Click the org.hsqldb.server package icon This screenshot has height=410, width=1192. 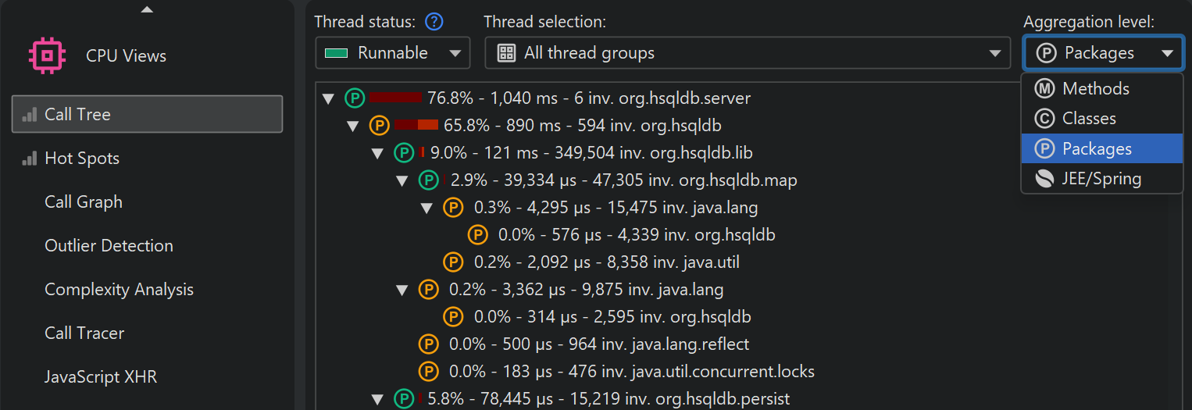pyautogui.click(x=355, y=98)
